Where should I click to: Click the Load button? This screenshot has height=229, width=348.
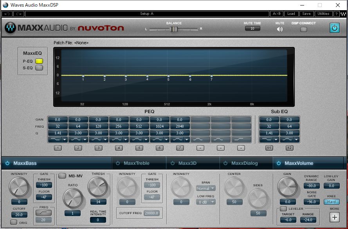tap(291, 14)
